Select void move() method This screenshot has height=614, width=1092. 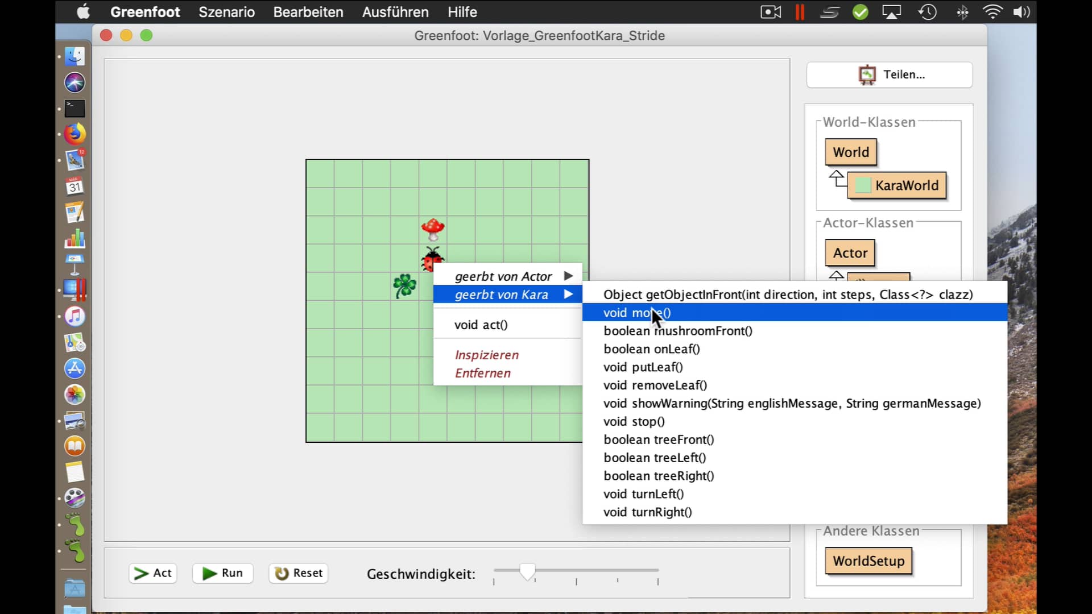tap(637, 312)
